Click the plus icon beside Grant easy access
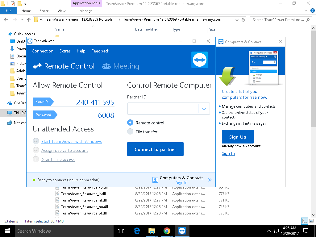This screenshot has width=316, height=237. coord(36,160)
